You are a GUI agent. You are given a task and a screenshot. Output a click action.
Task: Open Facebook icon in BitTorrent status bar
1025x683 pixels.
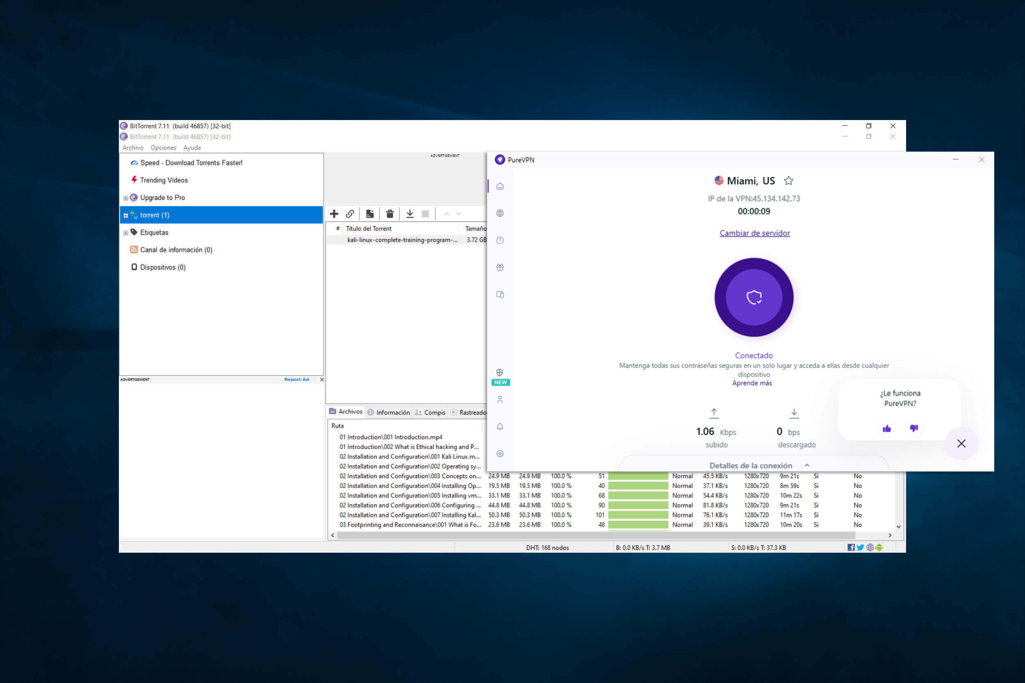[851, 547]
